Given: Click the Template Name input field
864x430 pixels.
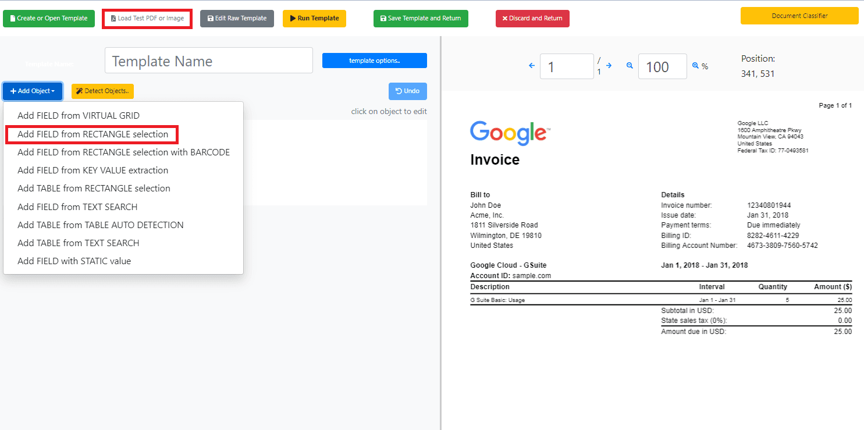Looking at the screenshot, I should 209,61.
